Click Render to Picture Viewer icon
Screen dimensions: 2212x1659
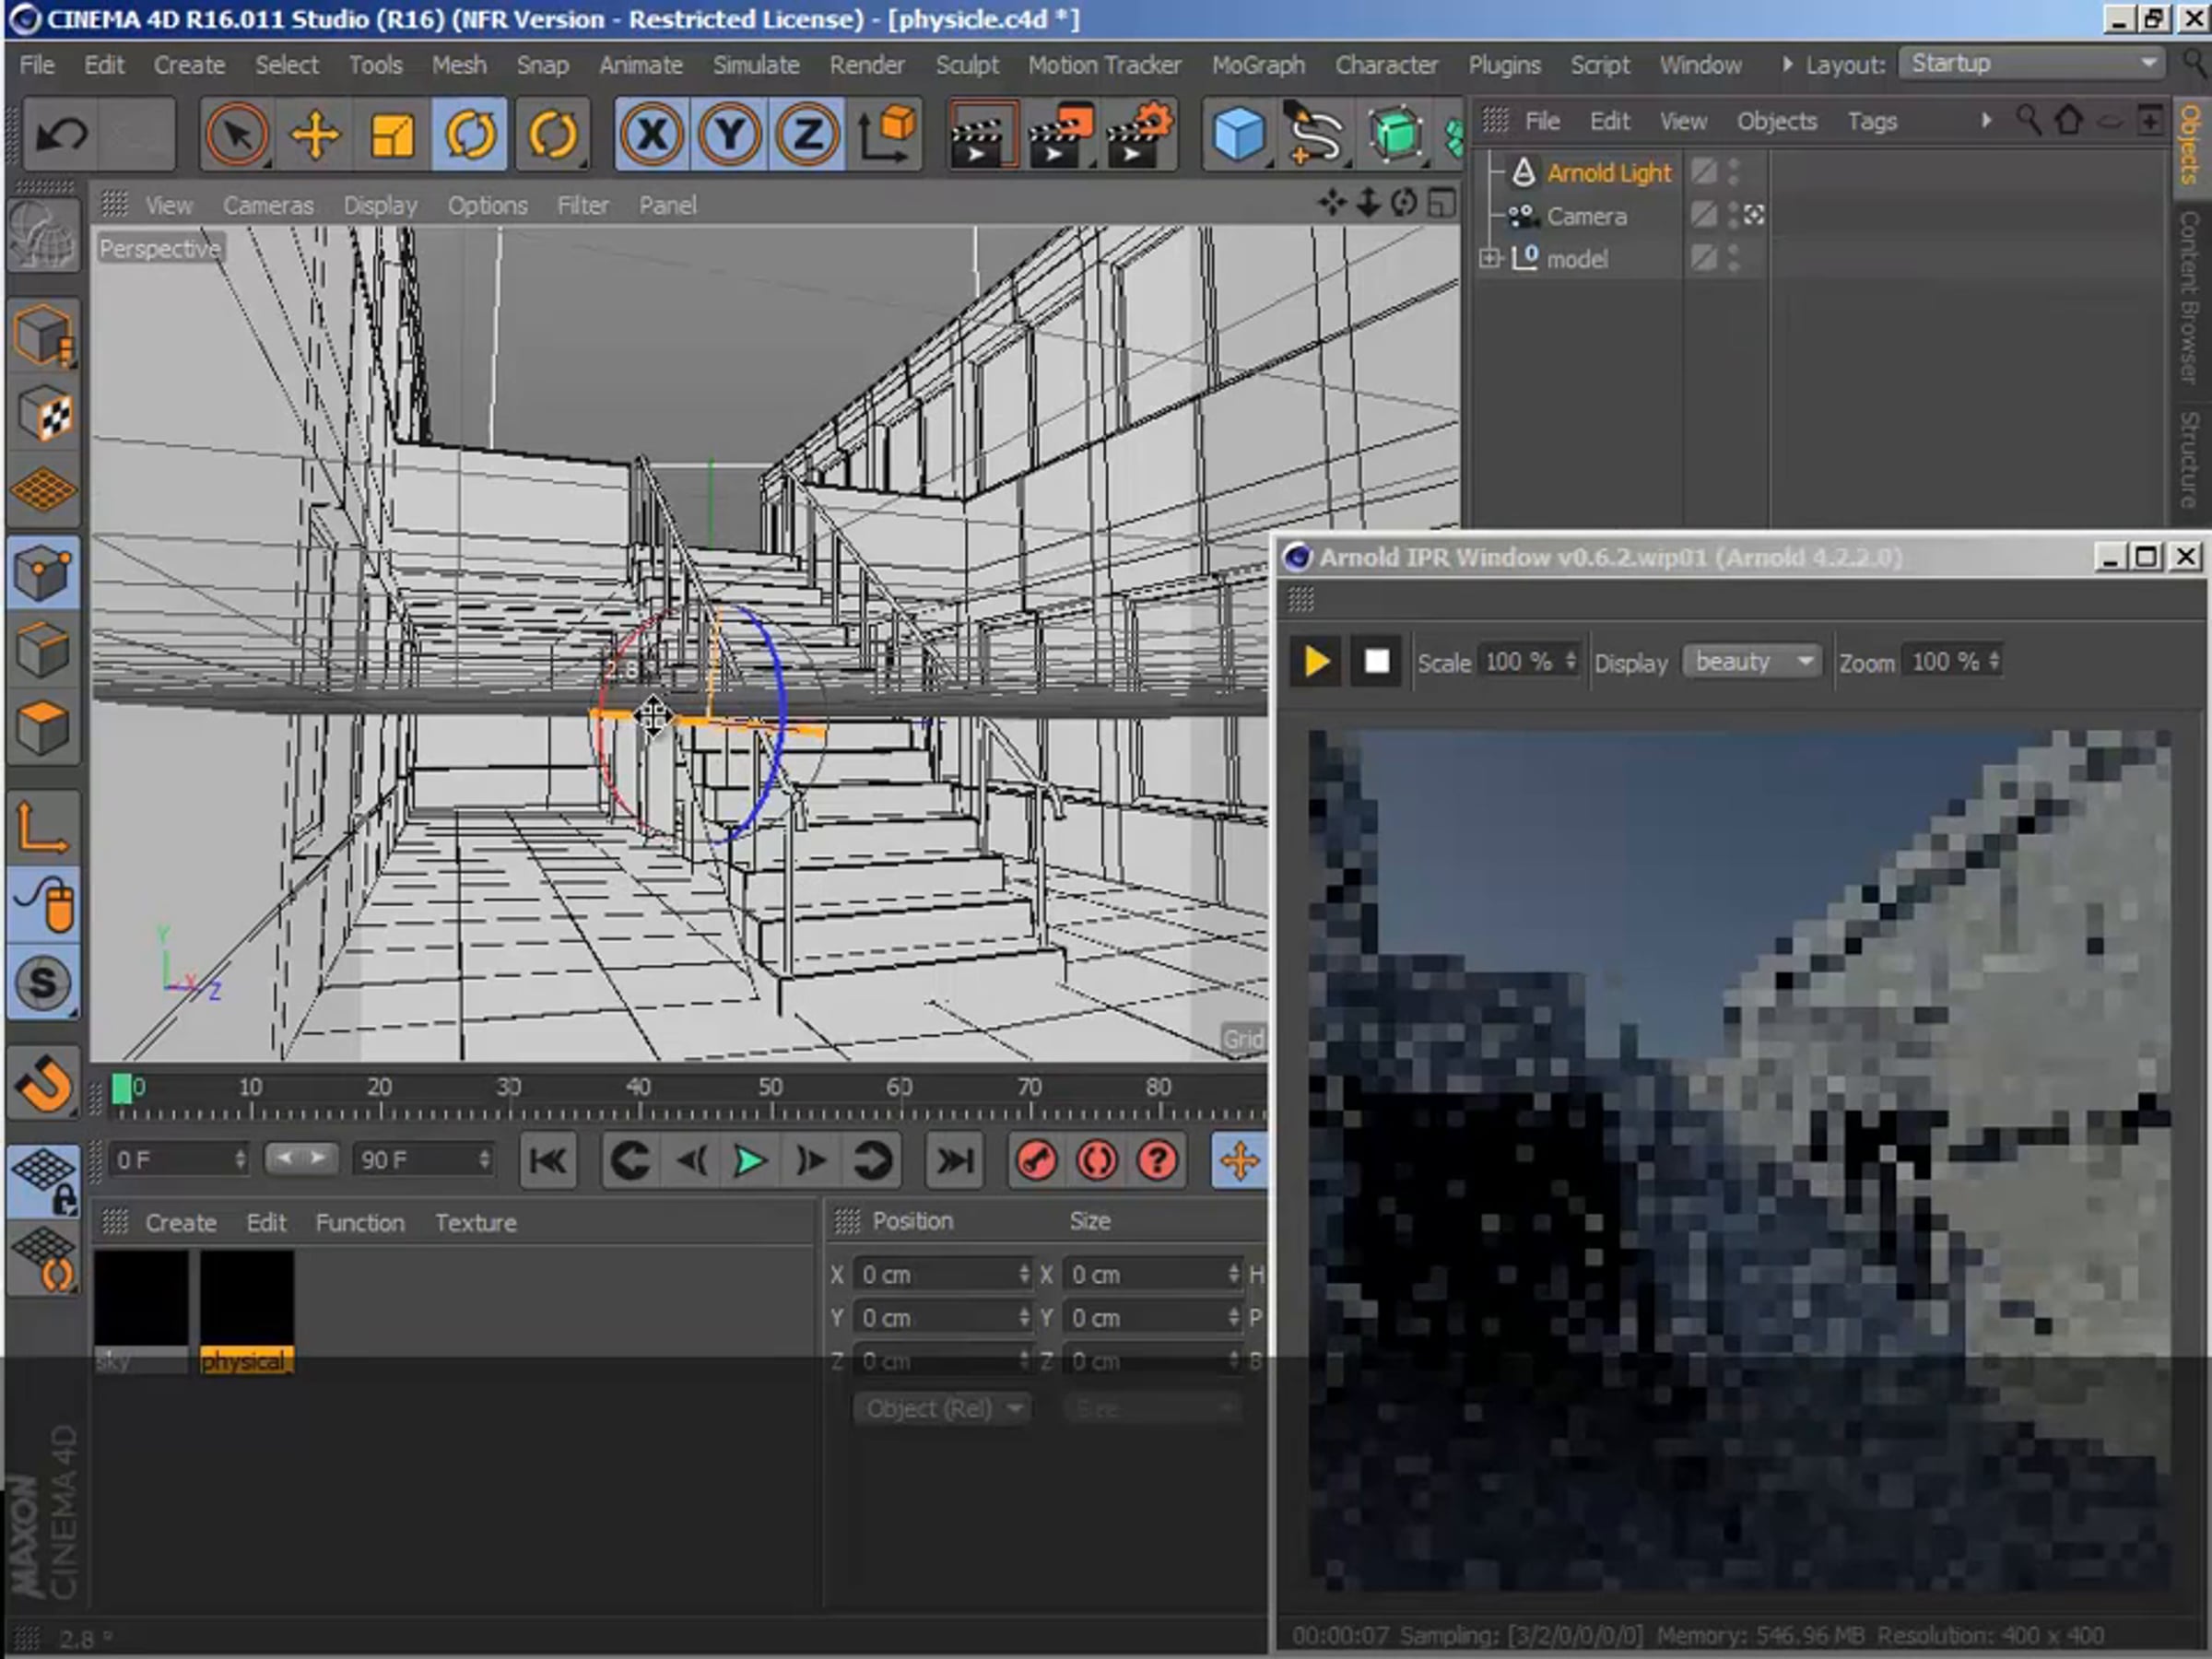[1060, 134]
